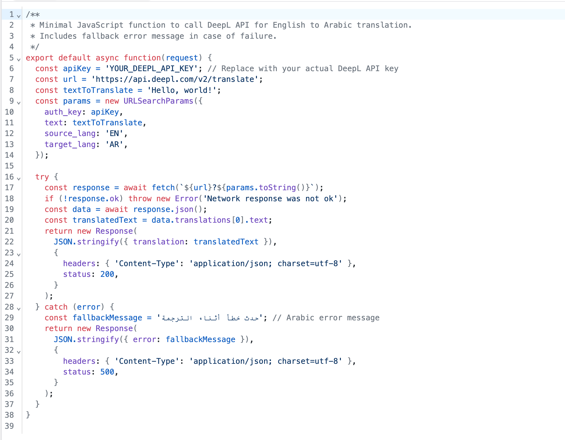This screenshot has height=440, width=565.
Task: Click line number 6 in the gutter
Action: click(x=11, y=68)
